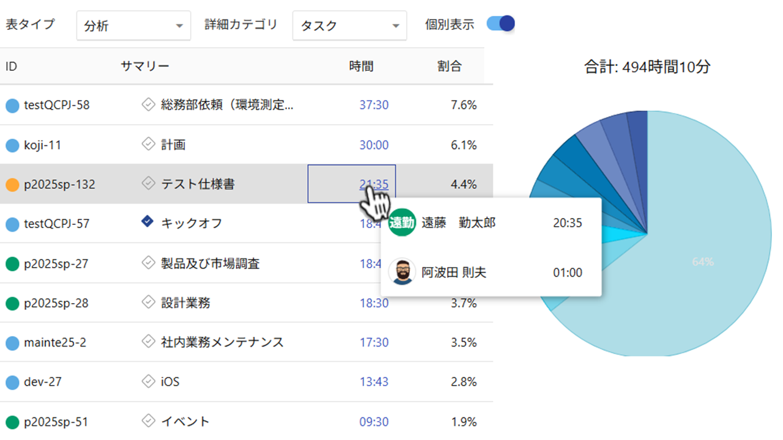Sort by the 時間 column header
783x440 pixels.
click(x=361, y=66)
